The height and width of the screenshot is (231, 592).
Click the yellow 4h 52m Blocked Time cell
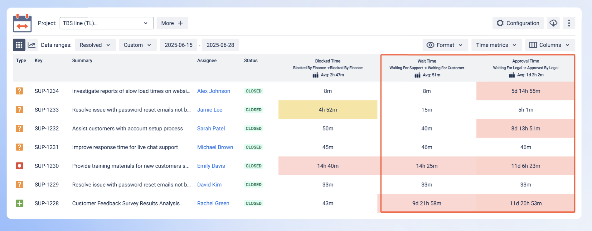pos(328,110)
